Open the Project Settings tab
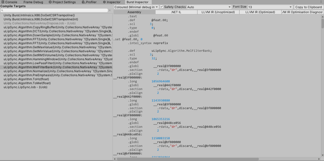Viewport: 324px width, 161px height. [62, 2]
